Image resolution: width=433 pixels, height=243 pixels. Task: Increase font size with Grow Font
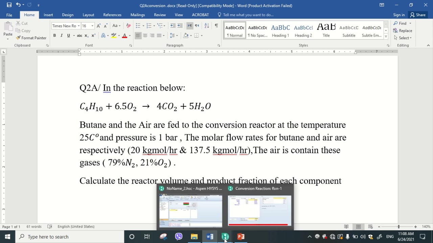point(98,26)
